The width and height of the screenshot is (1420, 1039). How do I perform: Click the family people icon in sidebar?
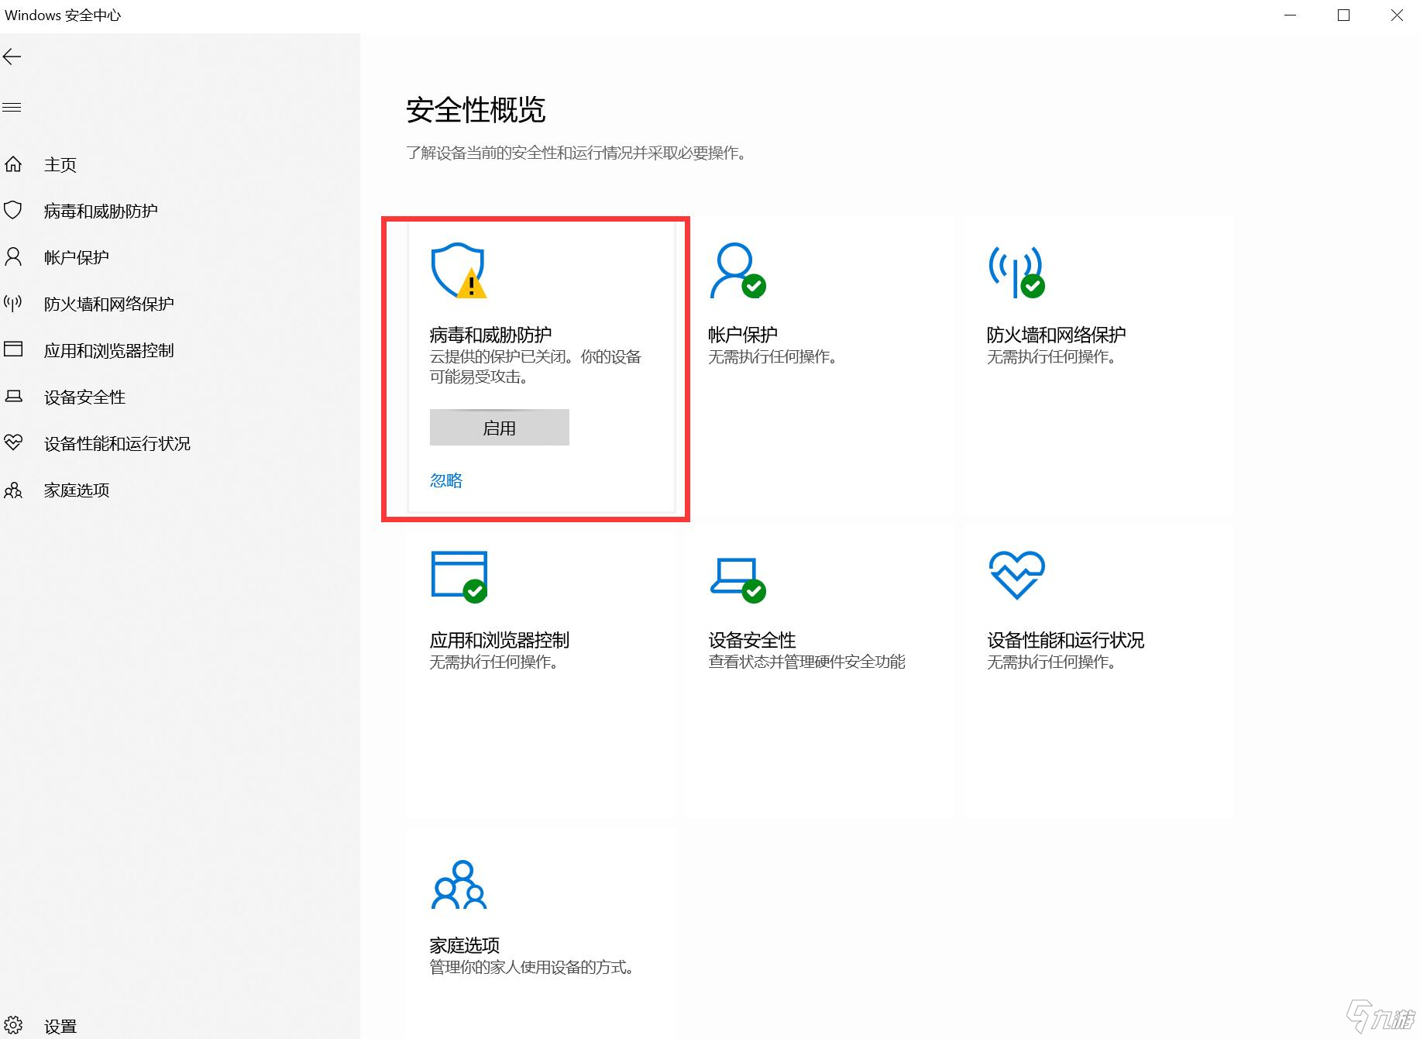(x=13, y=490)
